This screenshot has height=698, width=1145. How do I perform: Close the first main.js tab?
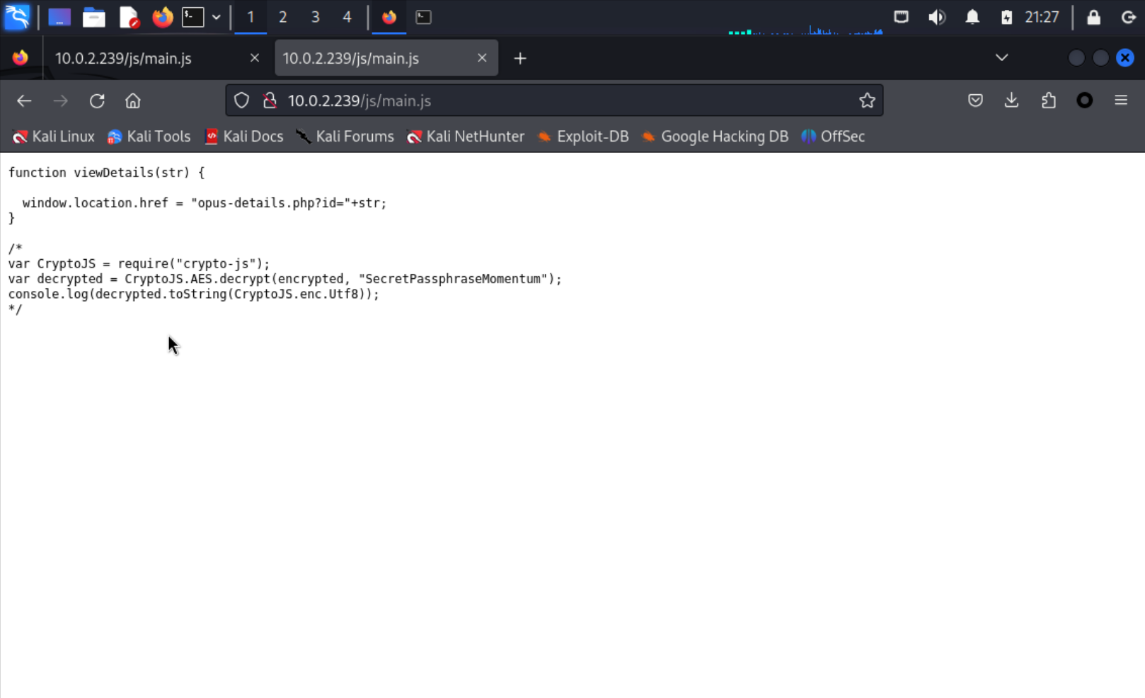click(255, 58)
